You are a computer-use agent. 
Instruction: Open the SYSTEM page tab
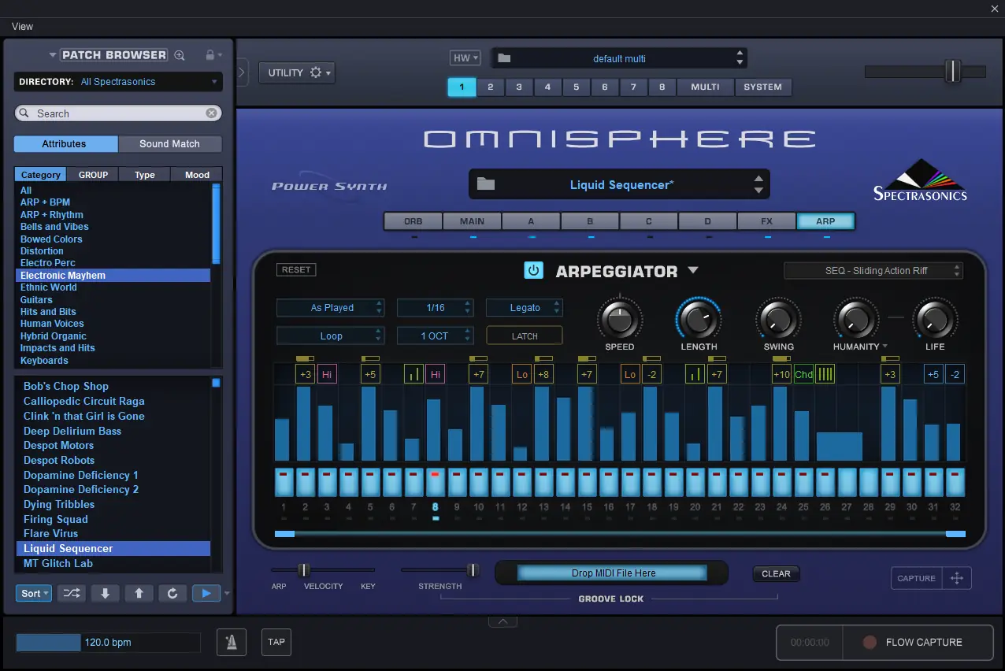pyautogui.click(x=763, y=87)
